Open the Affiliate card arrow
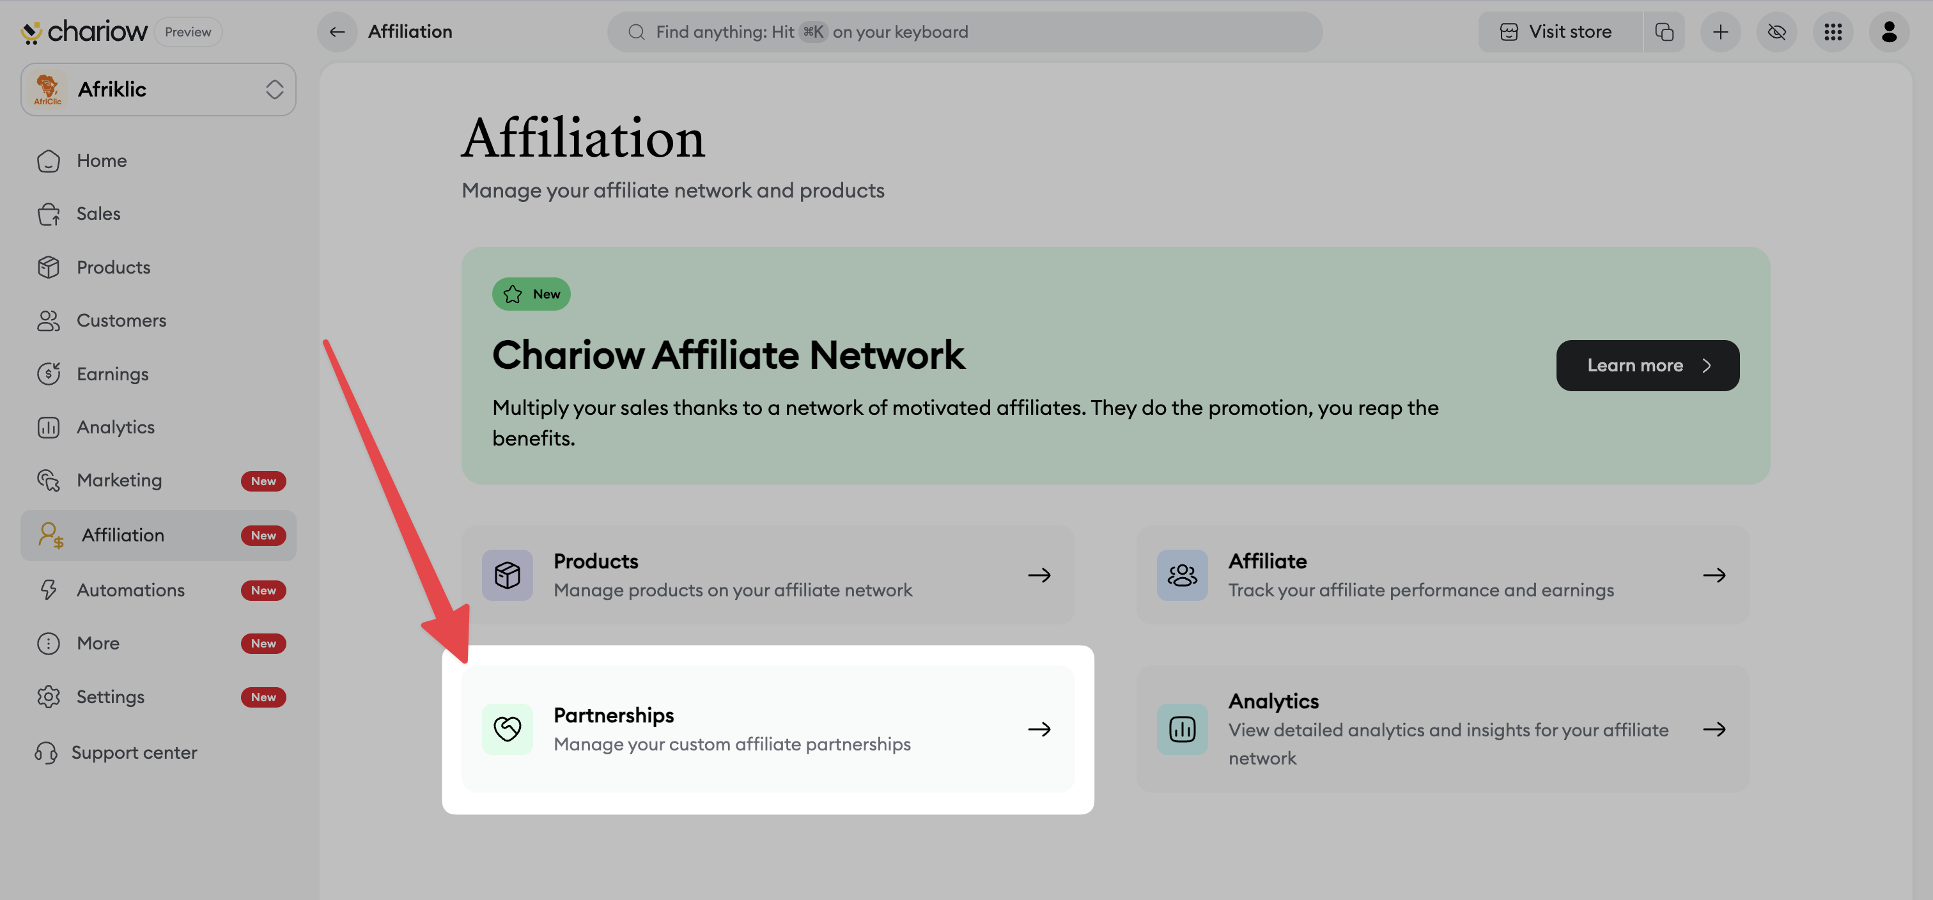 click(1714, 575)
